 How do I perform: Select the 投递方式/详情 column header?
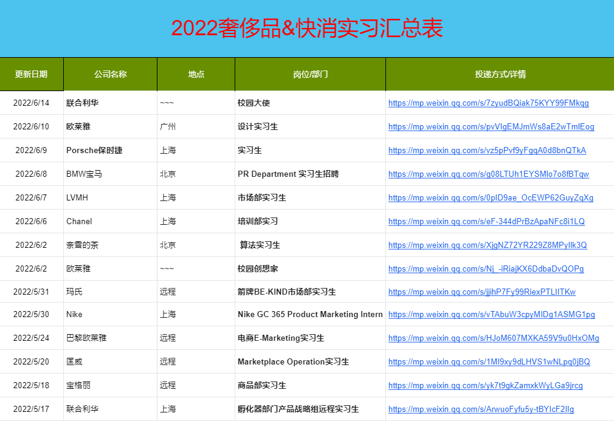pyautogui.click(x=500, y=74)
